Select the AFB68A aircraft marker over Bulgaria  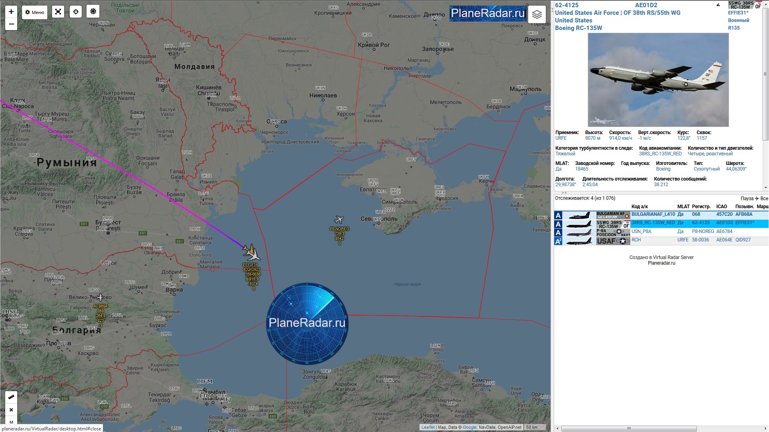100,297
